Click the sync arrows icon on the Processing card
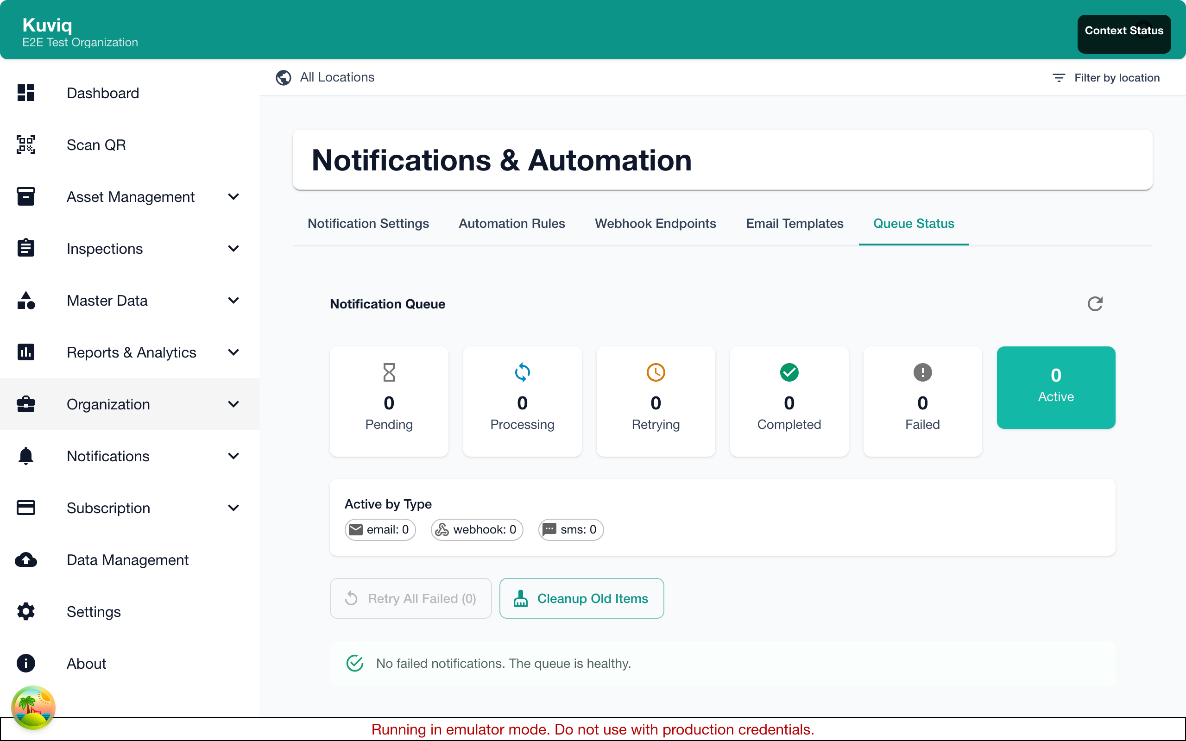The image size is (1186, 741). 523,372
